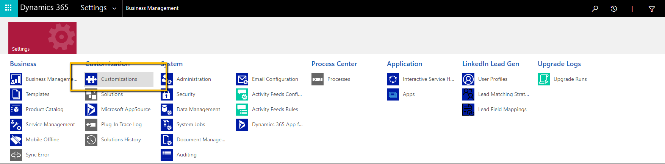The width and height of the screenshot is (665, 164).
Task: Click the Auditing list icon
Action: [167, 155]
